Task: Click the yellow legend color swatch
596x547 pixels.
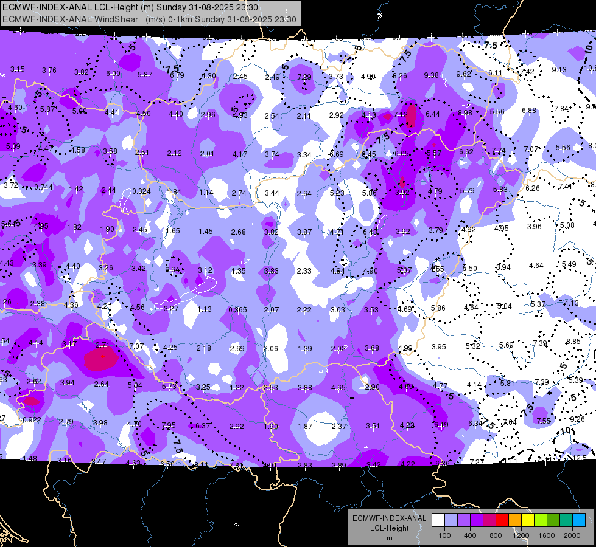Action: point(528,520)
